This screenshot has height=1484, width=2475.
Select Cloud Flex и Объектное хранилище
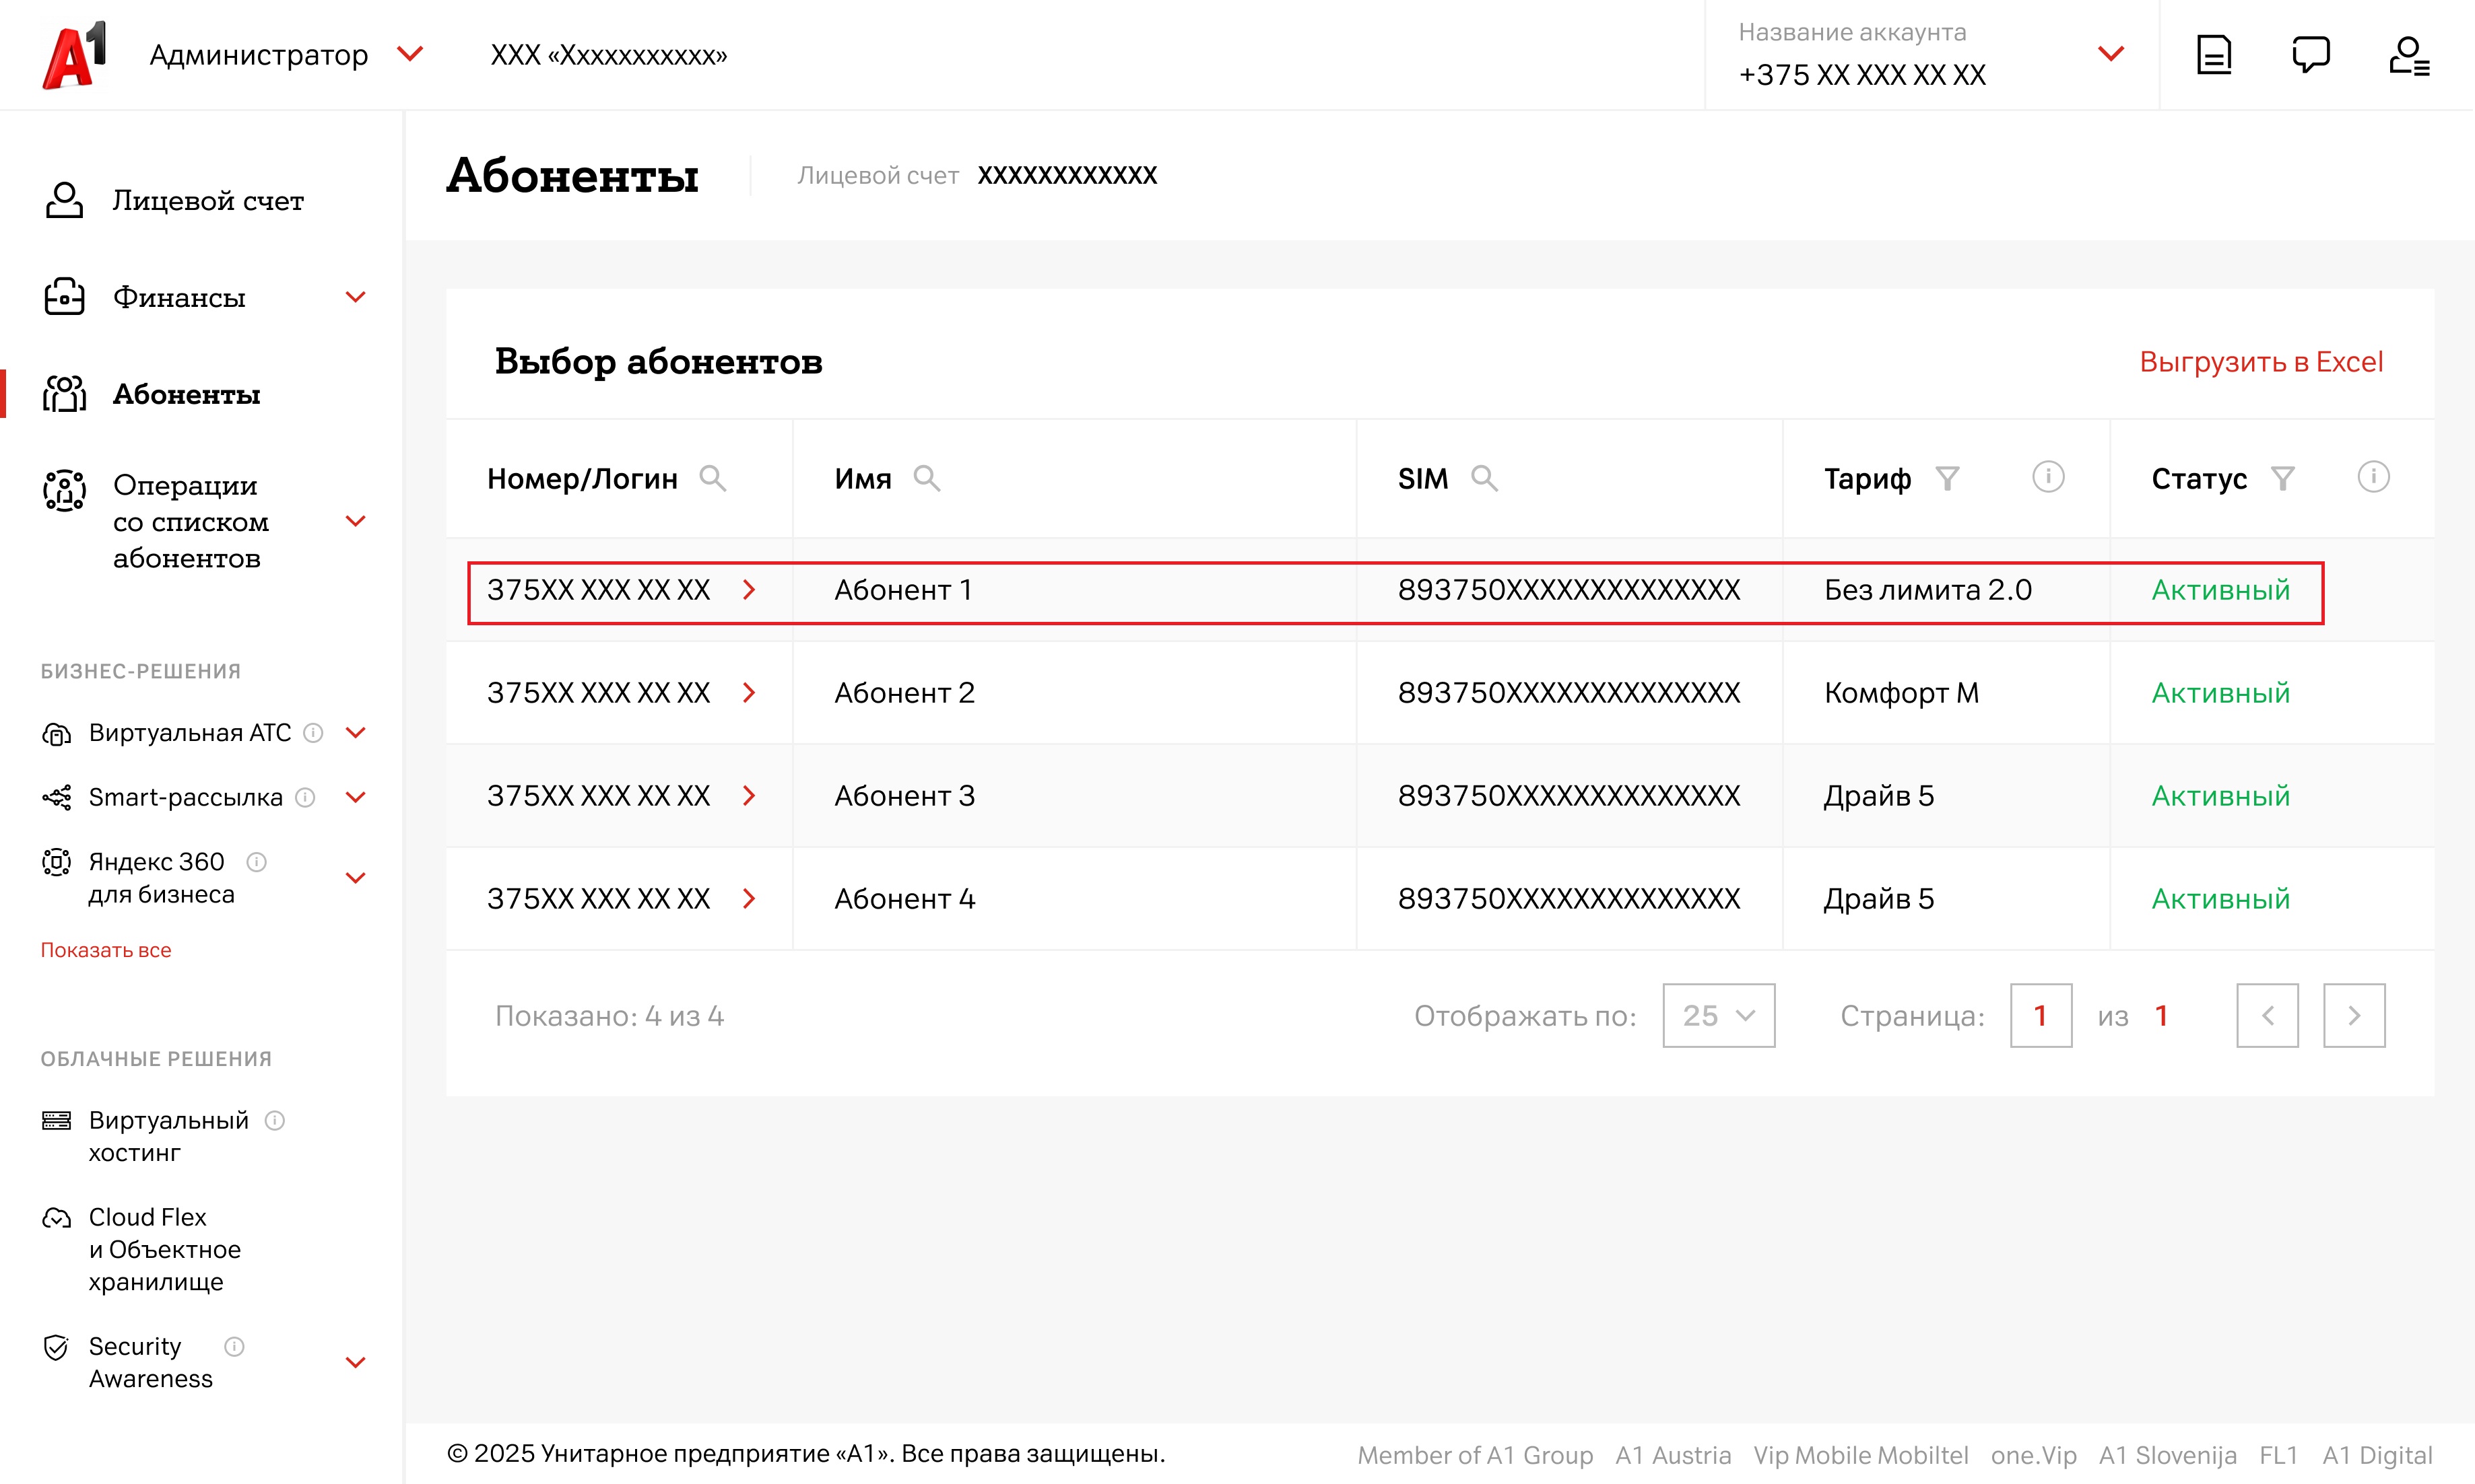pyautogui.click(x=165, y=1249)
